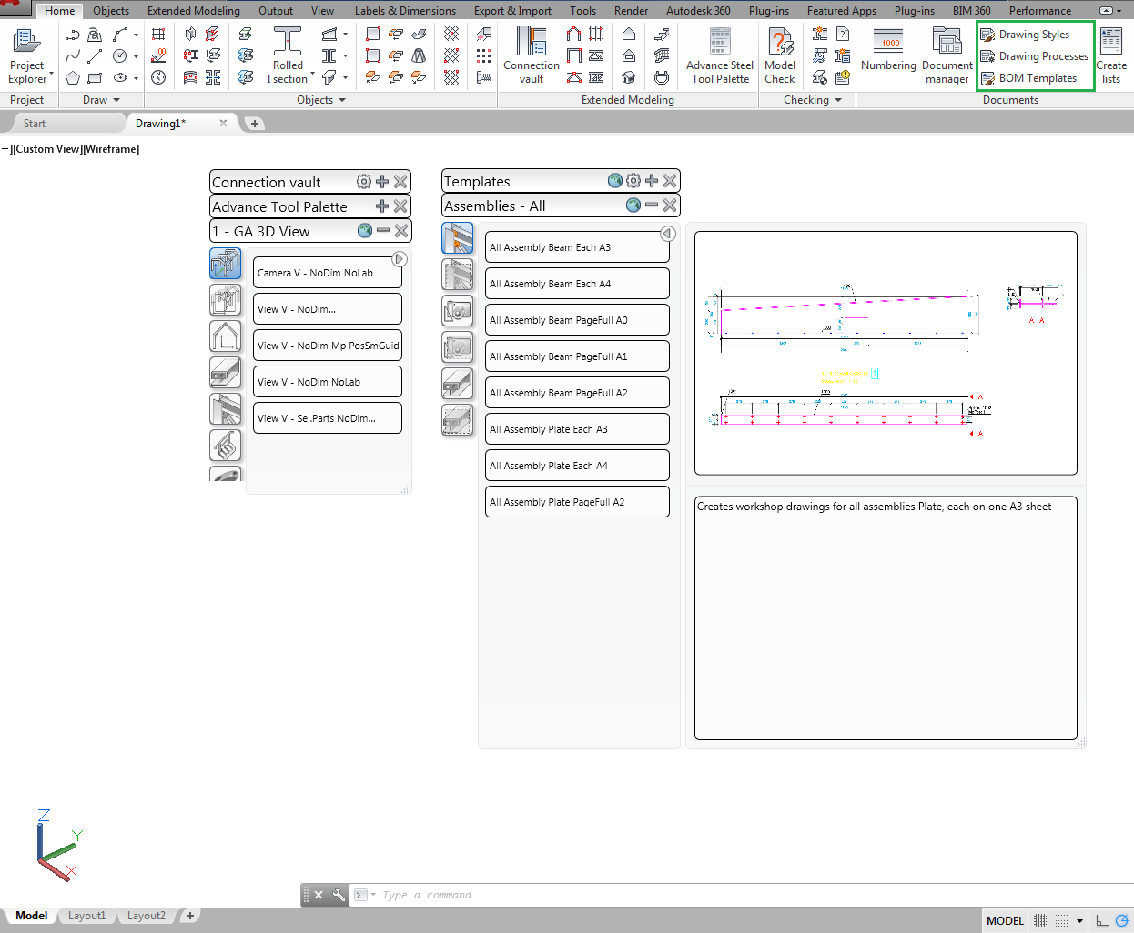The height and width of the screenshot is (933, 1134).
Task: Switch to the Extended Modeling ribbon tab
Action: (194, 11)
